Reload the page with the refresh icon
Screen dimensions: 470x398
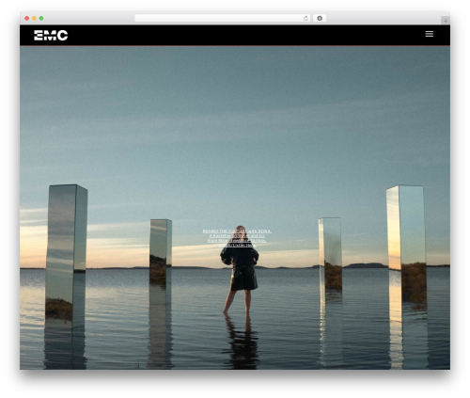pos(305,18)
